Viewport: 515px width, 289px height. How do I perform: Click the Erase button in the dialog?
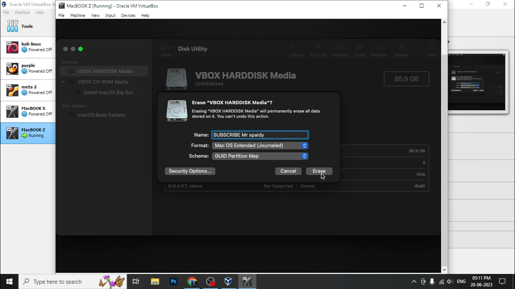319,171
